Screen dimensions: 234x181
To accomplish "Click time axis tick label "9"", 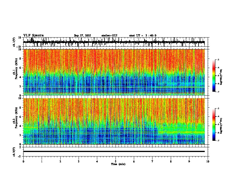I will pyautogui.click(x=189, y=161).
